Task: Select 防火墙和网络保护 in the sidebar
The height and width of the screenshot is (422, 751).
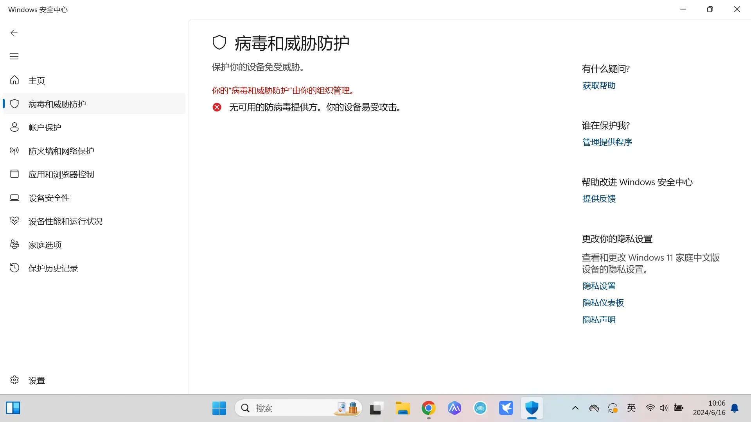Action: (94, 151)
